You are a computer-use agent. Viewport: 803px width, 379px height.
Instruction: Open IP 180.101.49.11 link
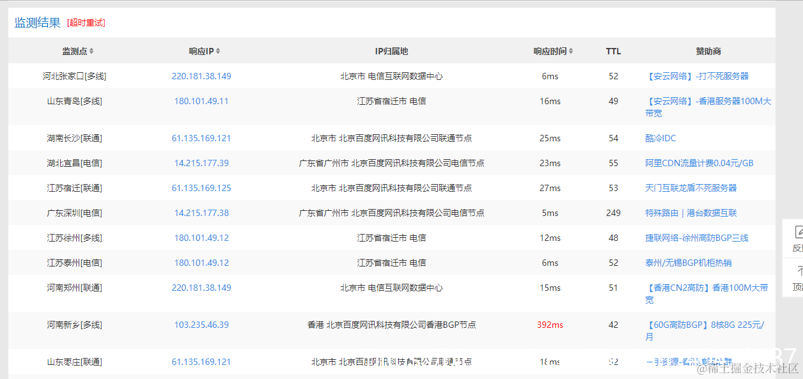point(201,101)
